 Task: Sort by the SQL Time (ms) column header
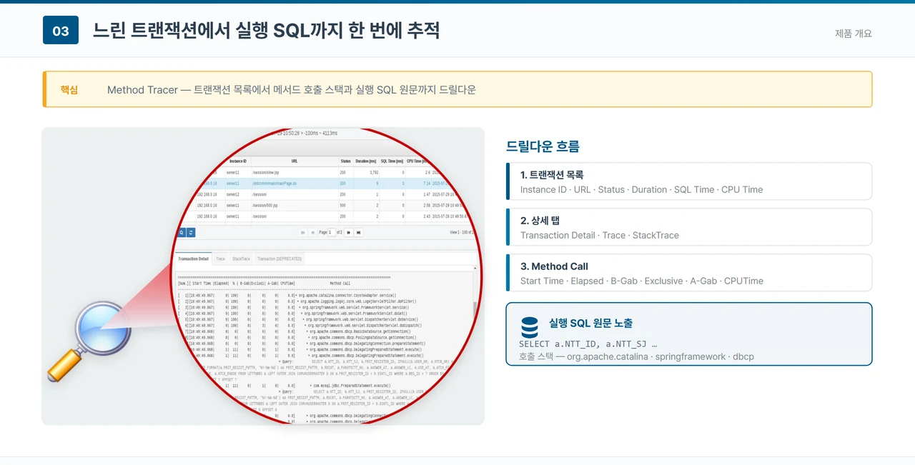pos(392,161)
